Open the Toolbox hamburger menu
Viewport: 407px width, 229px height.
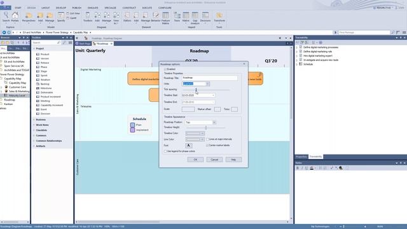click(x=71, y=43)
